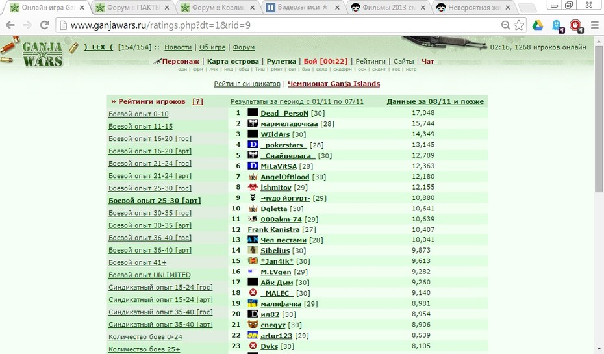Click the D syndicate icon beside _pokerstars_
Screen dimensions: 604x354
coord(253,144)
